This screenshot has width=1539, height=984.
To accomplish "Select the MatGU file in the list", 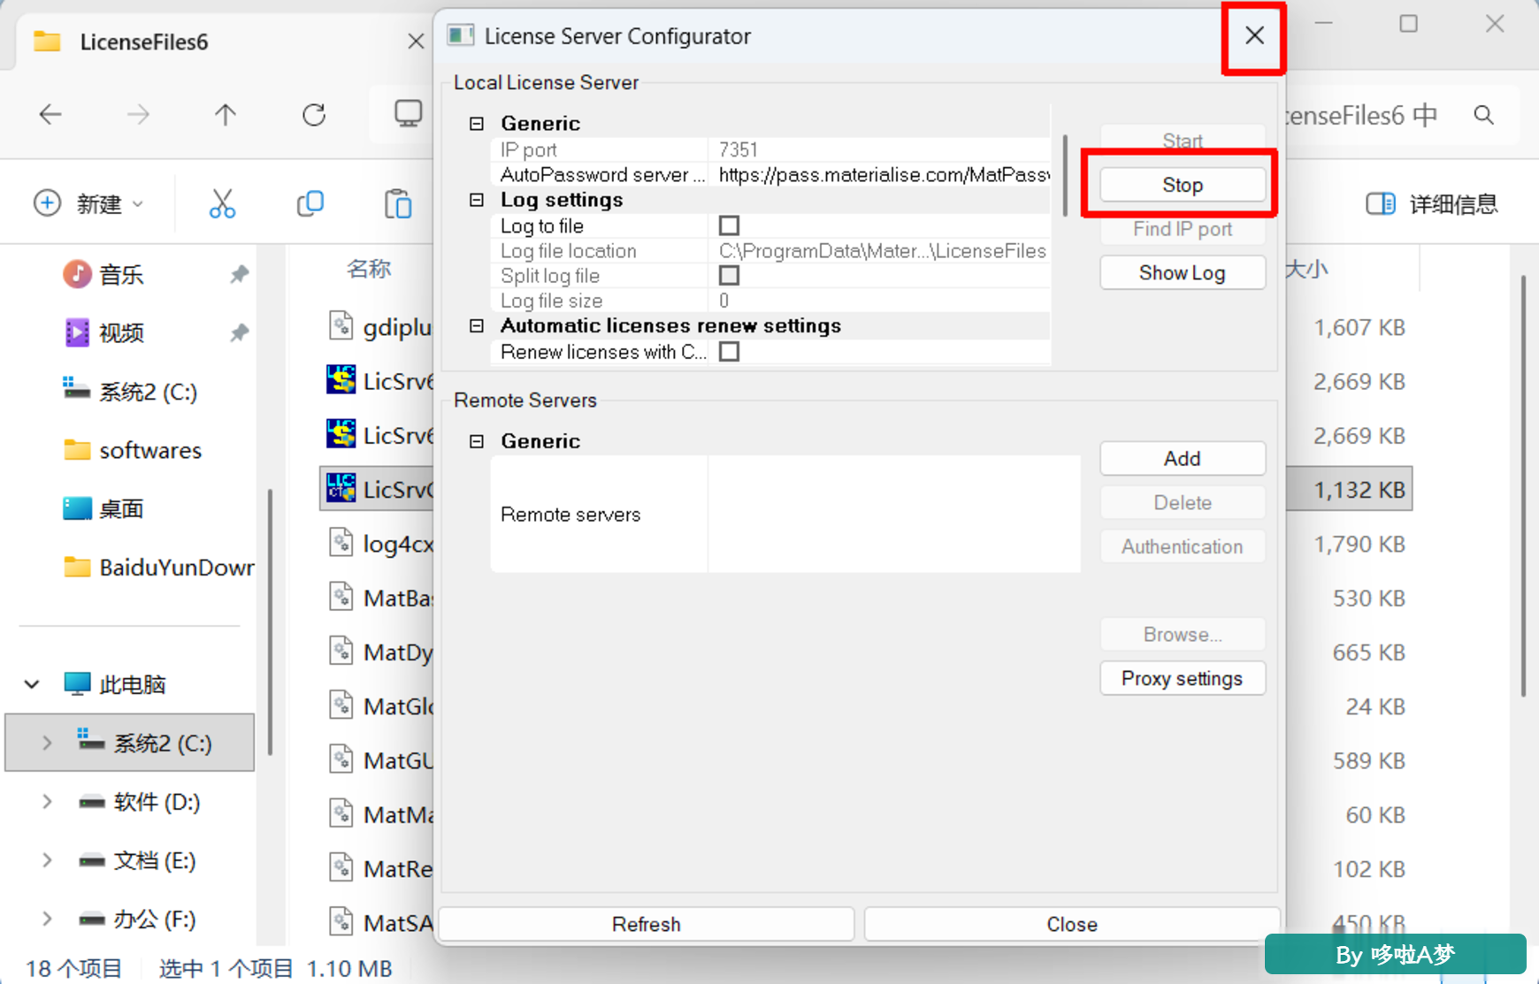I will [x=380, y=760].
